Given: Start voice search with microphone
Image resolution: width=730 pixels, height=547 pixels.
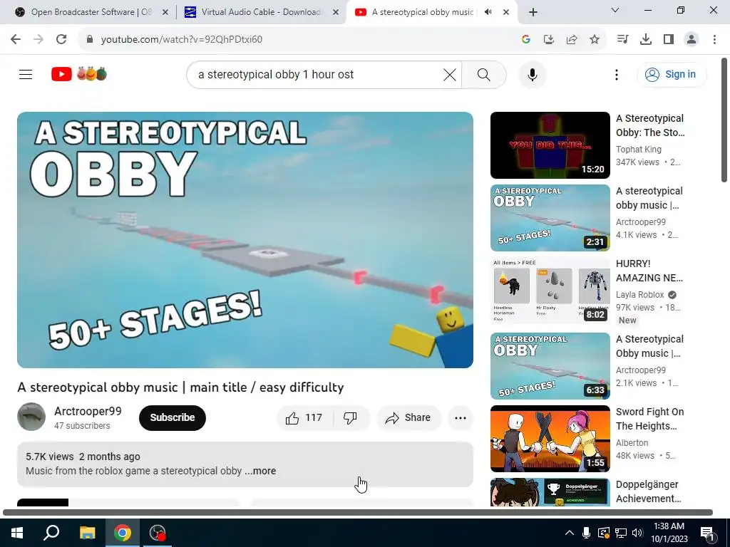Looking at the screenshot, I should click(532, 74).
